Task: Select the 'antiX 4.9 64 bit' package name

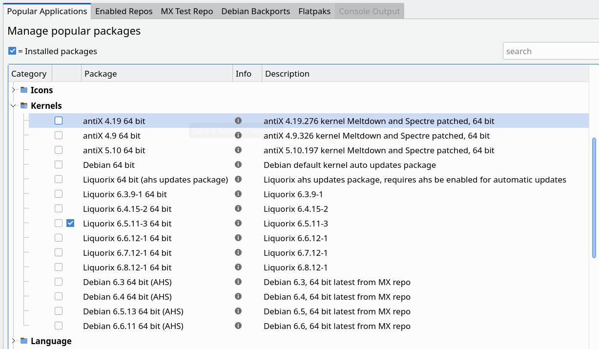Action: coord(112,136)
